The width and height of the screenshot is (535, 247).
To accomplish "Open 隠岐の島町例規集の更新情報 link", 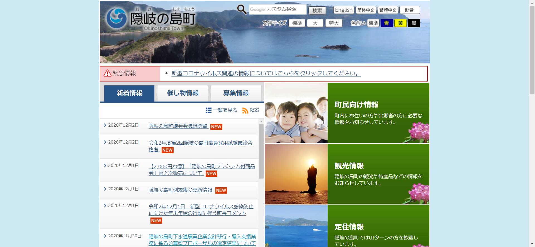I will 181,190.
